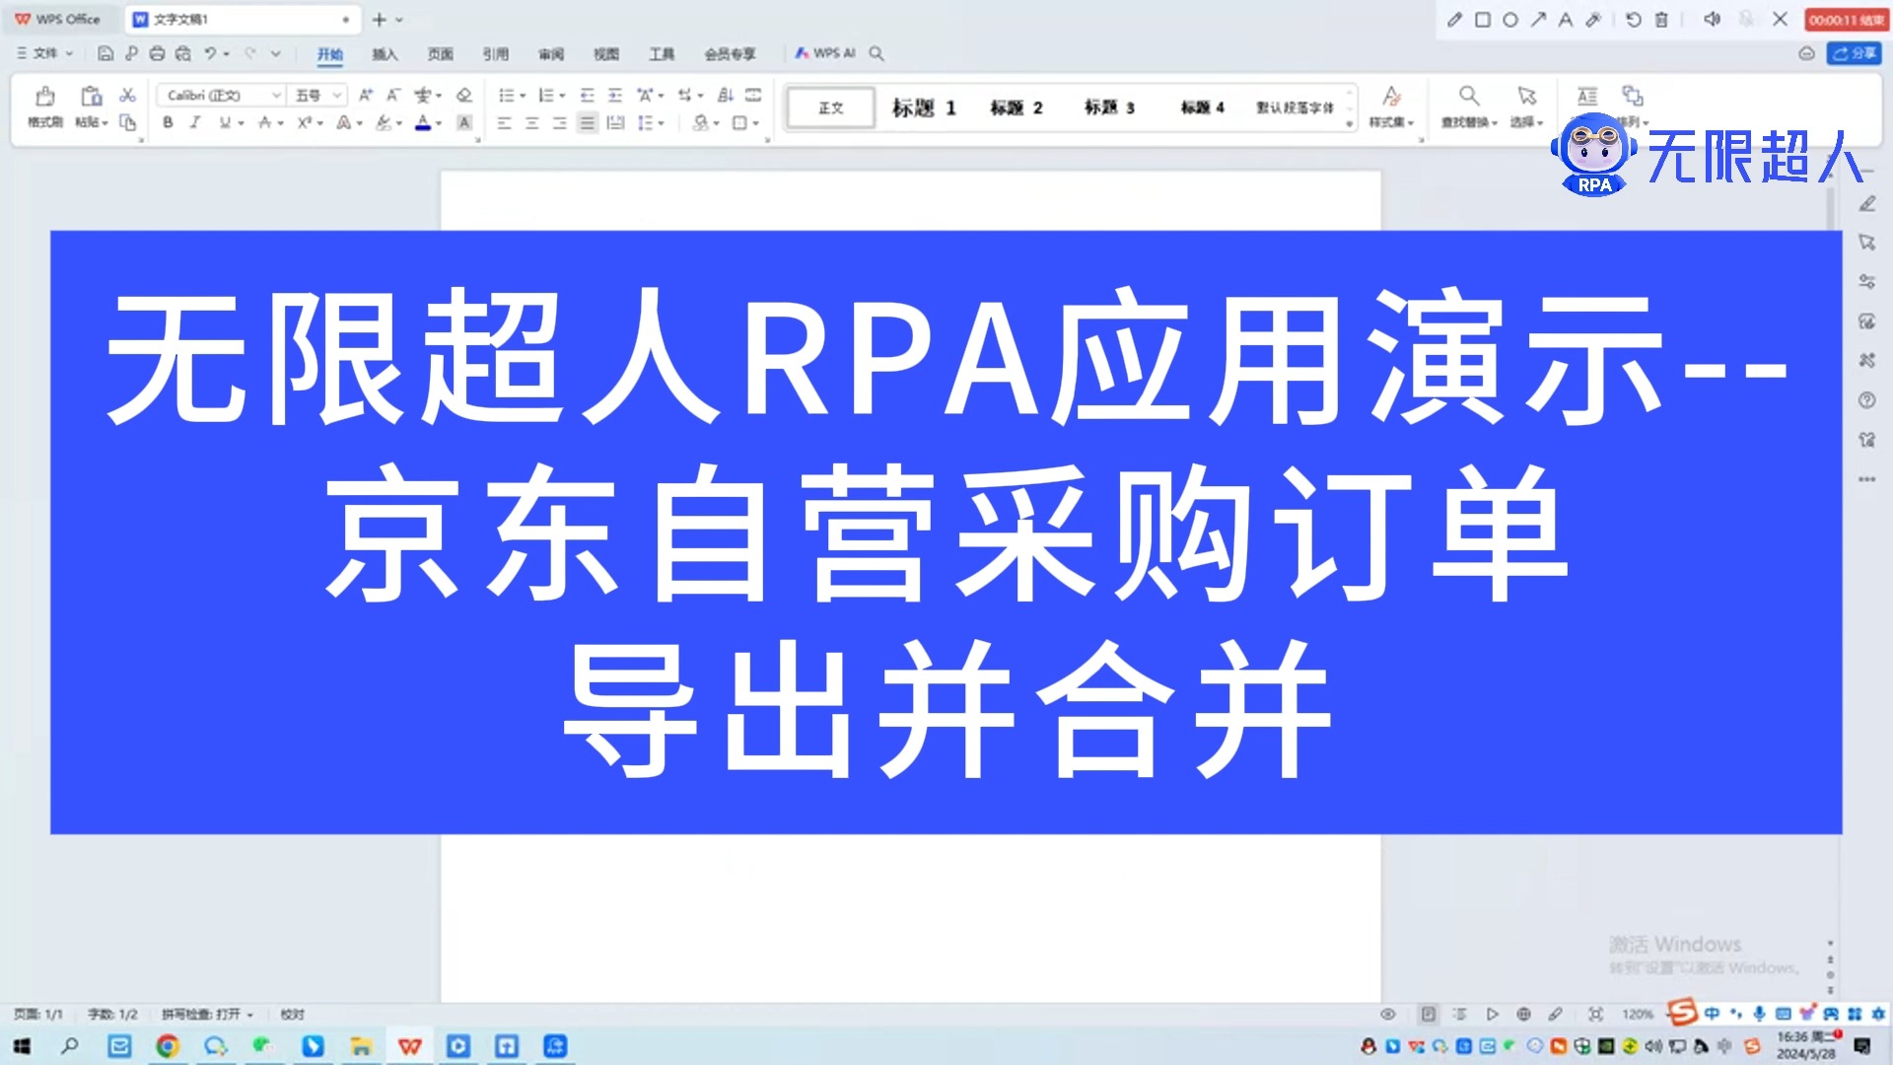1893x1065 pixels.
Task: Open the zoom percentage 120% menu
Action: 1637,1014
